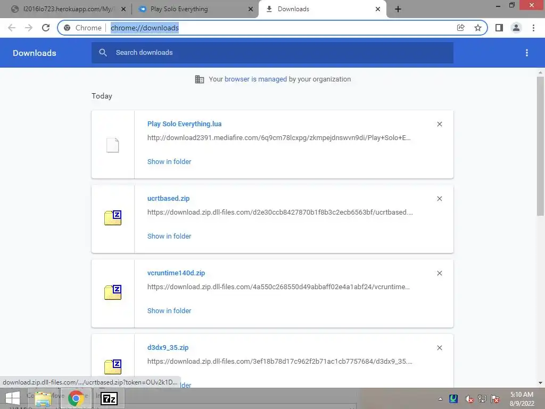The image size is (545, 409).
Task: Focus the Search downloads field
Action: point(272,53)
